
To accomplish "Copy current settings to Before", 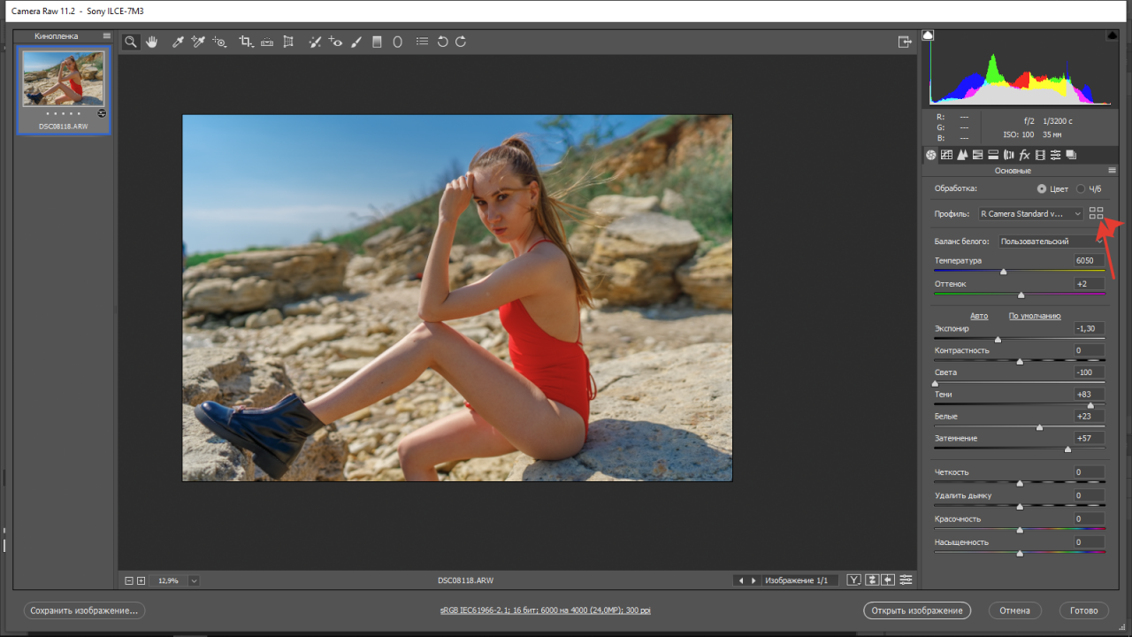I will point(888,580).
